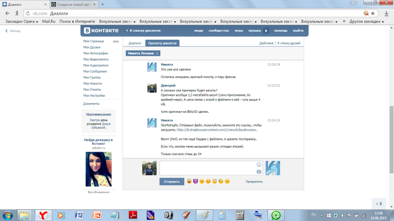Show more bookmarks with double chevron

344,21
